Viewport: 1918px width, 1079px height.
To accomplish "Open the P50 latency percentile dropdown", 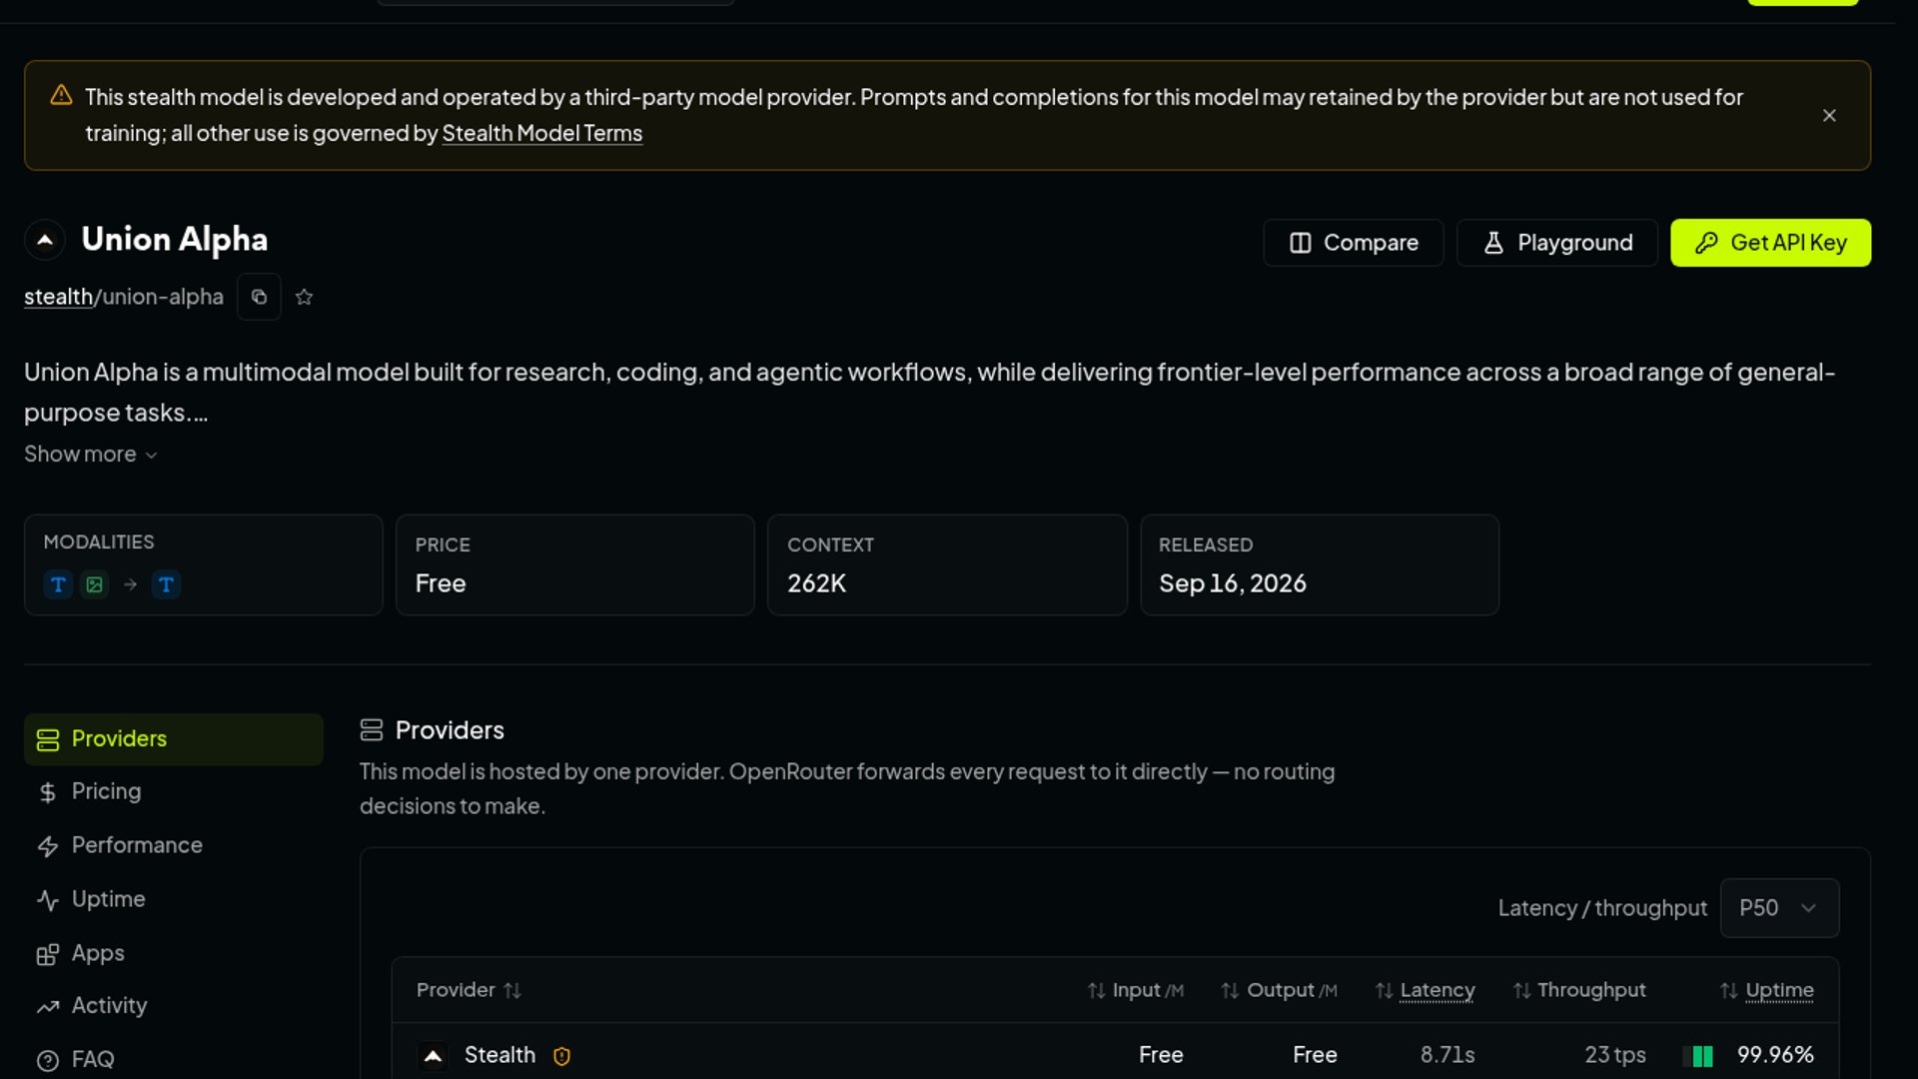I will pos(1779,908).
